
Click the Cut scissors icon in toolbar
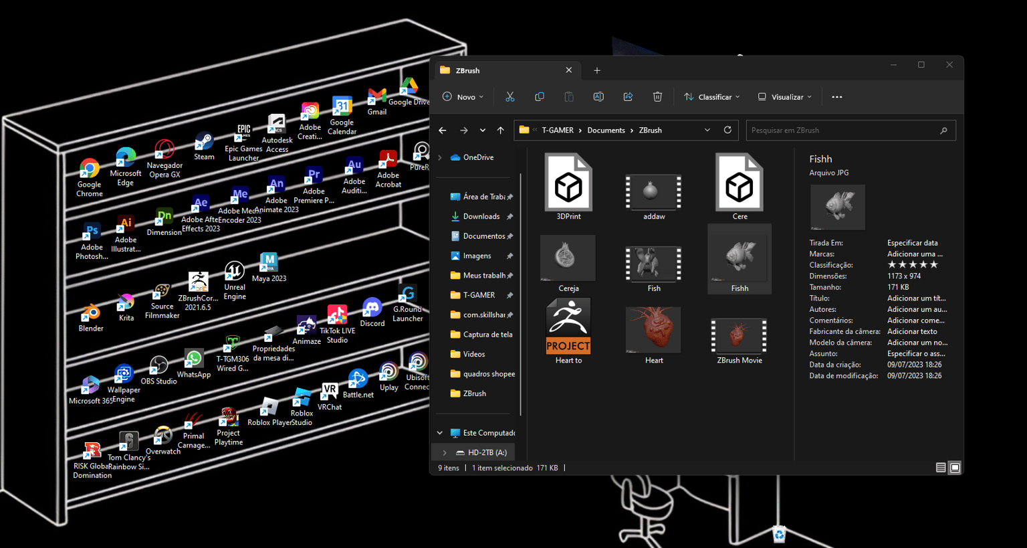(x=510, y=97)
